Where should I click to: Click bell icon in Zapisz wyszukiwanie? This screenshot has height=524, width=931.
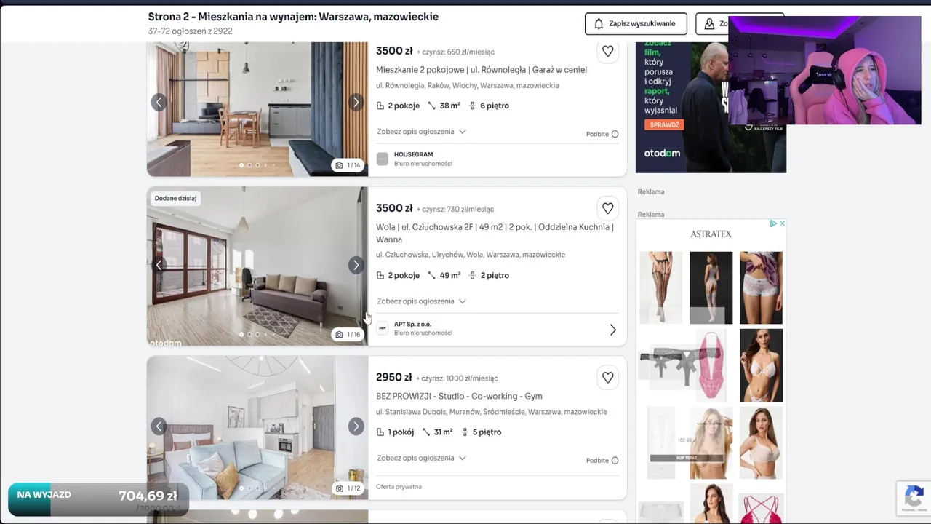[x=599, y=23]
